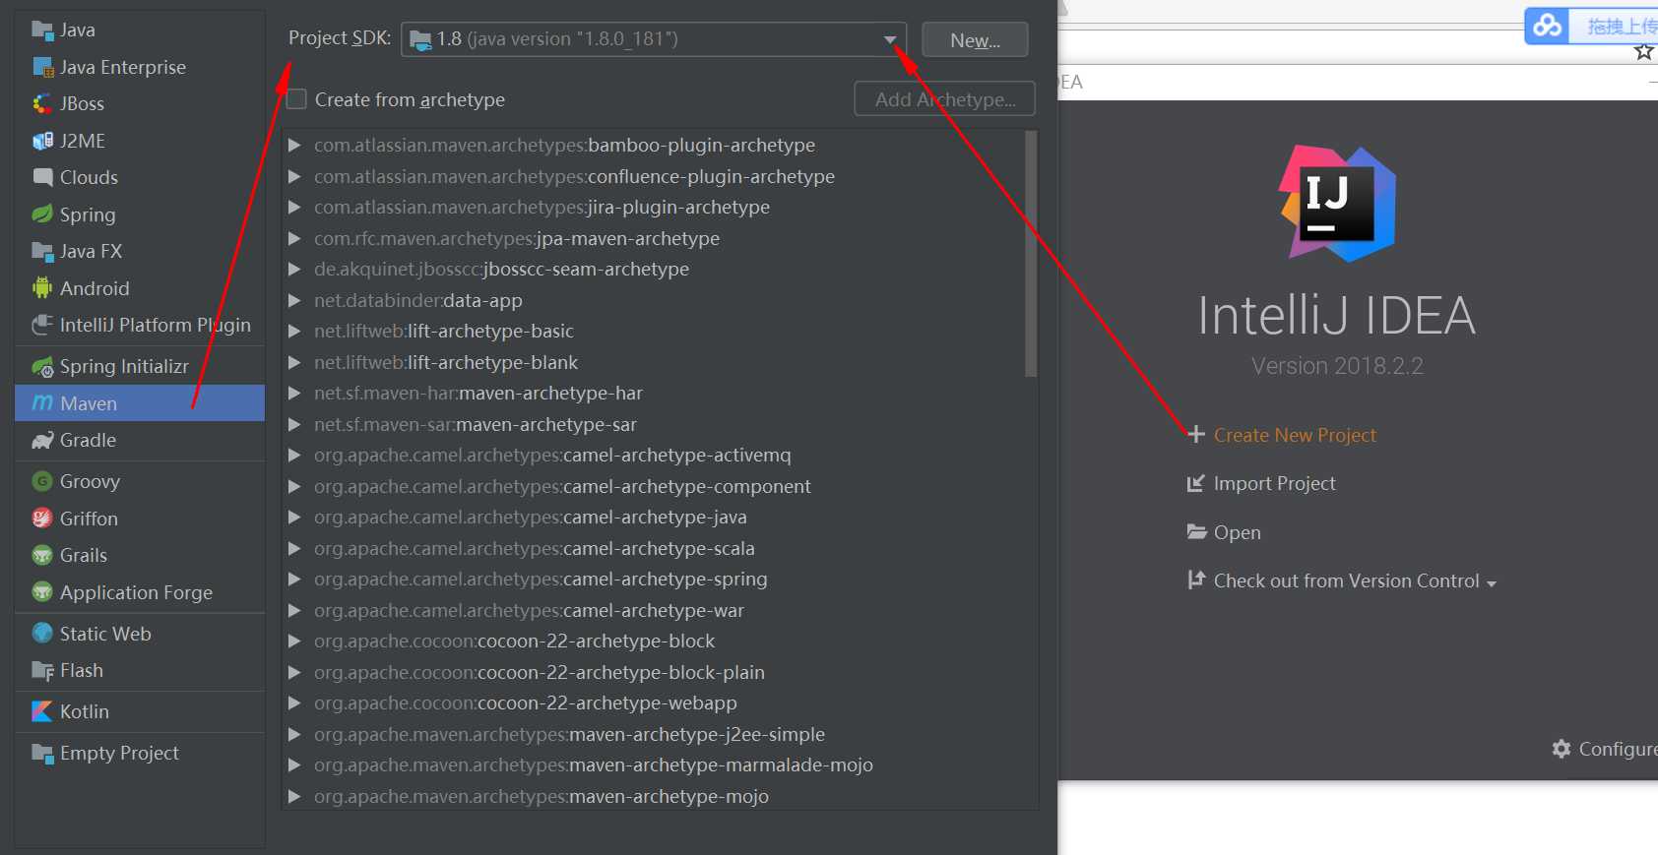Select Empty Project type
Viewport: 1658px width, 855px height.
(x=140, y=754)
